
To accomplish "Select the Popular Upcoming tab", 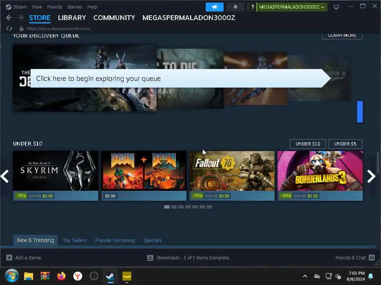I will pos(115,240).
